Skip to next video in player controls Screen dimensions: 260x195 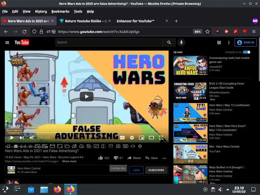pyautogui.click(x=22, y=138)
